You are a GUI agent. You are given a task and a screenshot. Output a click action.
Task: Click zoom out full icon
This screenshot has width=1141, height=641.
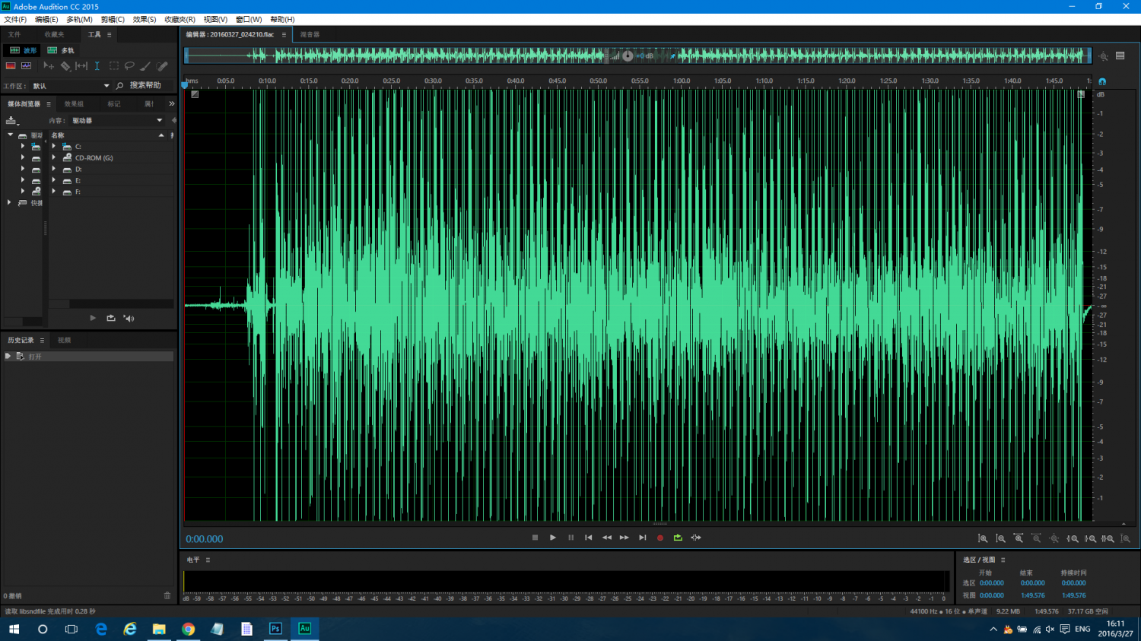[1054, 538]
